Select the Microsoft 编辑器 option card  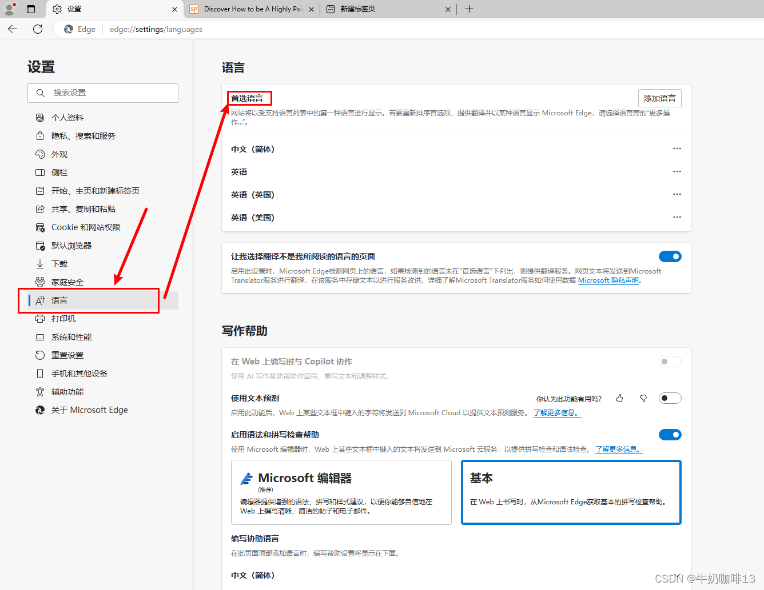341,492
